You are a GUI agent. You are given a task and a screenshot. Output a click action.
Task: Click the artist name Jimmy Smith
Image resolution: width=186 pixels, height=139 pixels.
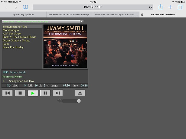click(x=18, y=72)
